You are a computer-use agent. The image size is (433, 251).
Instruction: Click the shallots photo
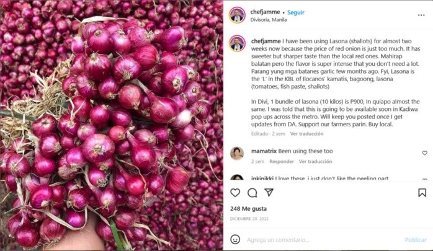tap(112, 125)
